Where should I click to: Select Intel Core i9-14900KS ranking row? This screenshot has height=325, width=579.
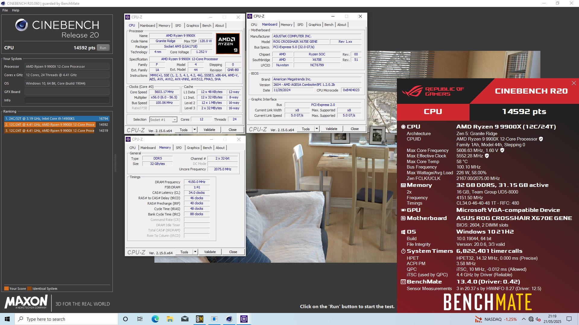pyautogui.click(x=57, y=119)
